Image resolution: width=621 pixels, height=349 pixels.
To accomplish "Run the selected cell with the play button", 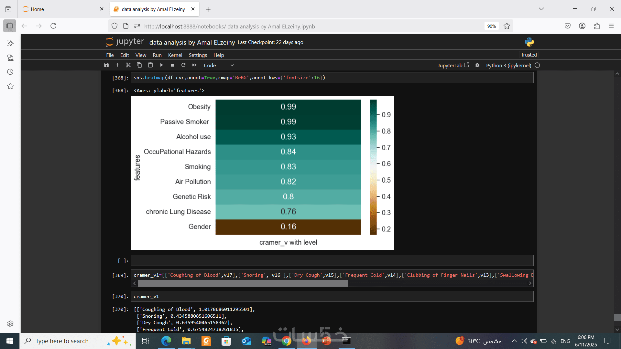I will [x=161, y=65].
